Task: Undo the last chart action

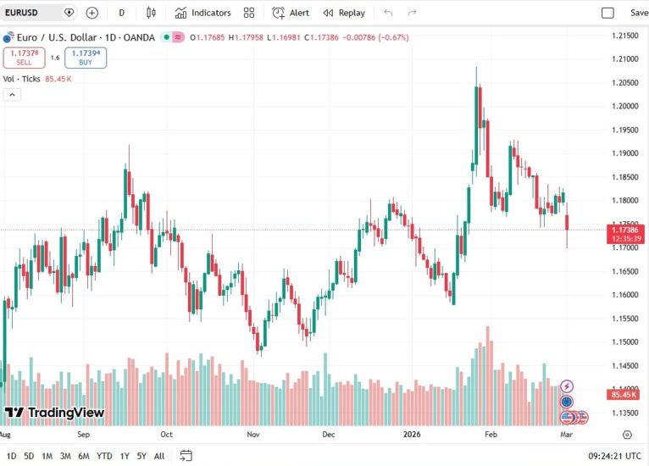Action: pyautogui.click(x=388, y=13)
